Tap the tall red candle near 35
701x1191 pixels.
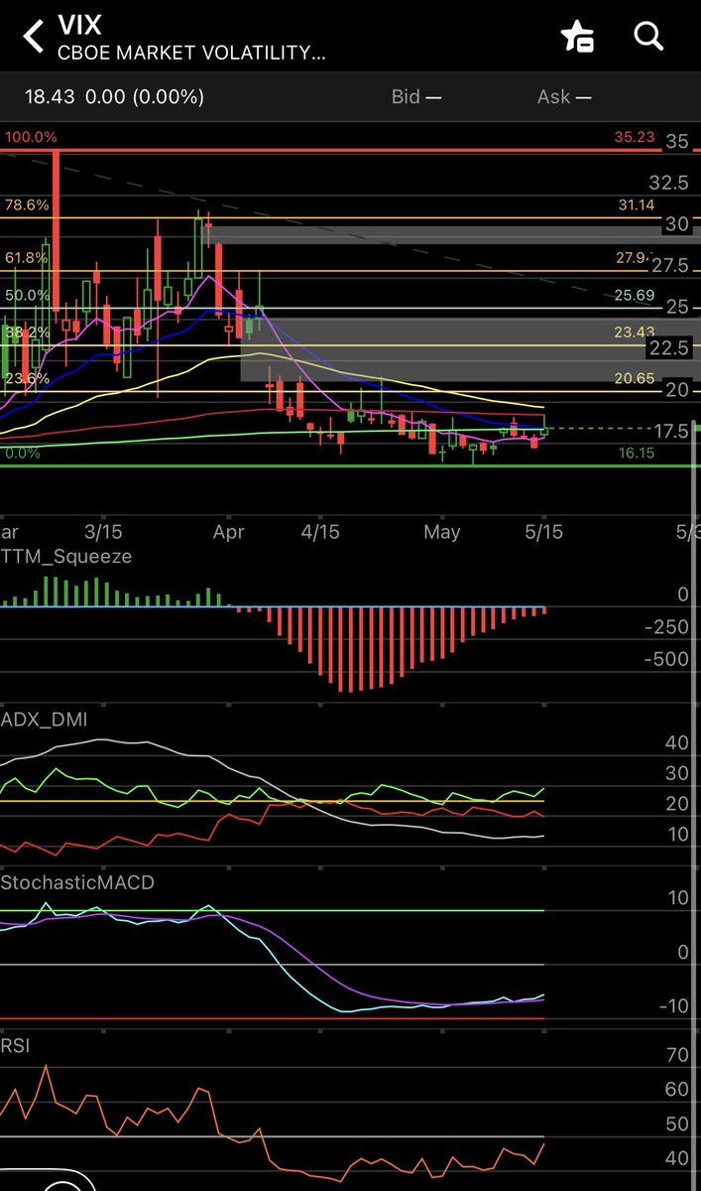(x=58, y=238)
